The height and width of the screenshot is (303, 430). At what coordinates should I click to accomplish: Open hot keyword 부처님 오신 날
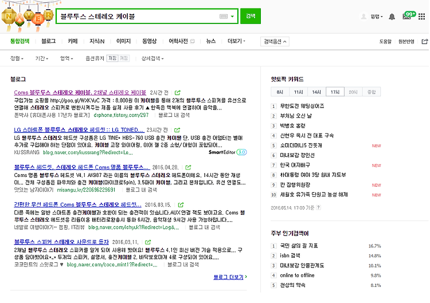(x=296, y=116)
